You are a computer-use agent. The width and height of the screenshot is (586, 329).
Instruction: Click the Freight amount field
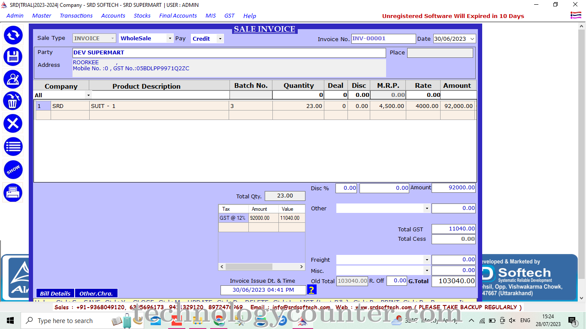click(x=454, y=260)
